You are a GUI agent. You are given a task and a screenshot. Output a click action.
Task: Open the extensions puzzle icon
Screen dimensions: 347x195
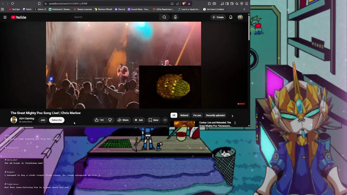click(x=209, y=4)
